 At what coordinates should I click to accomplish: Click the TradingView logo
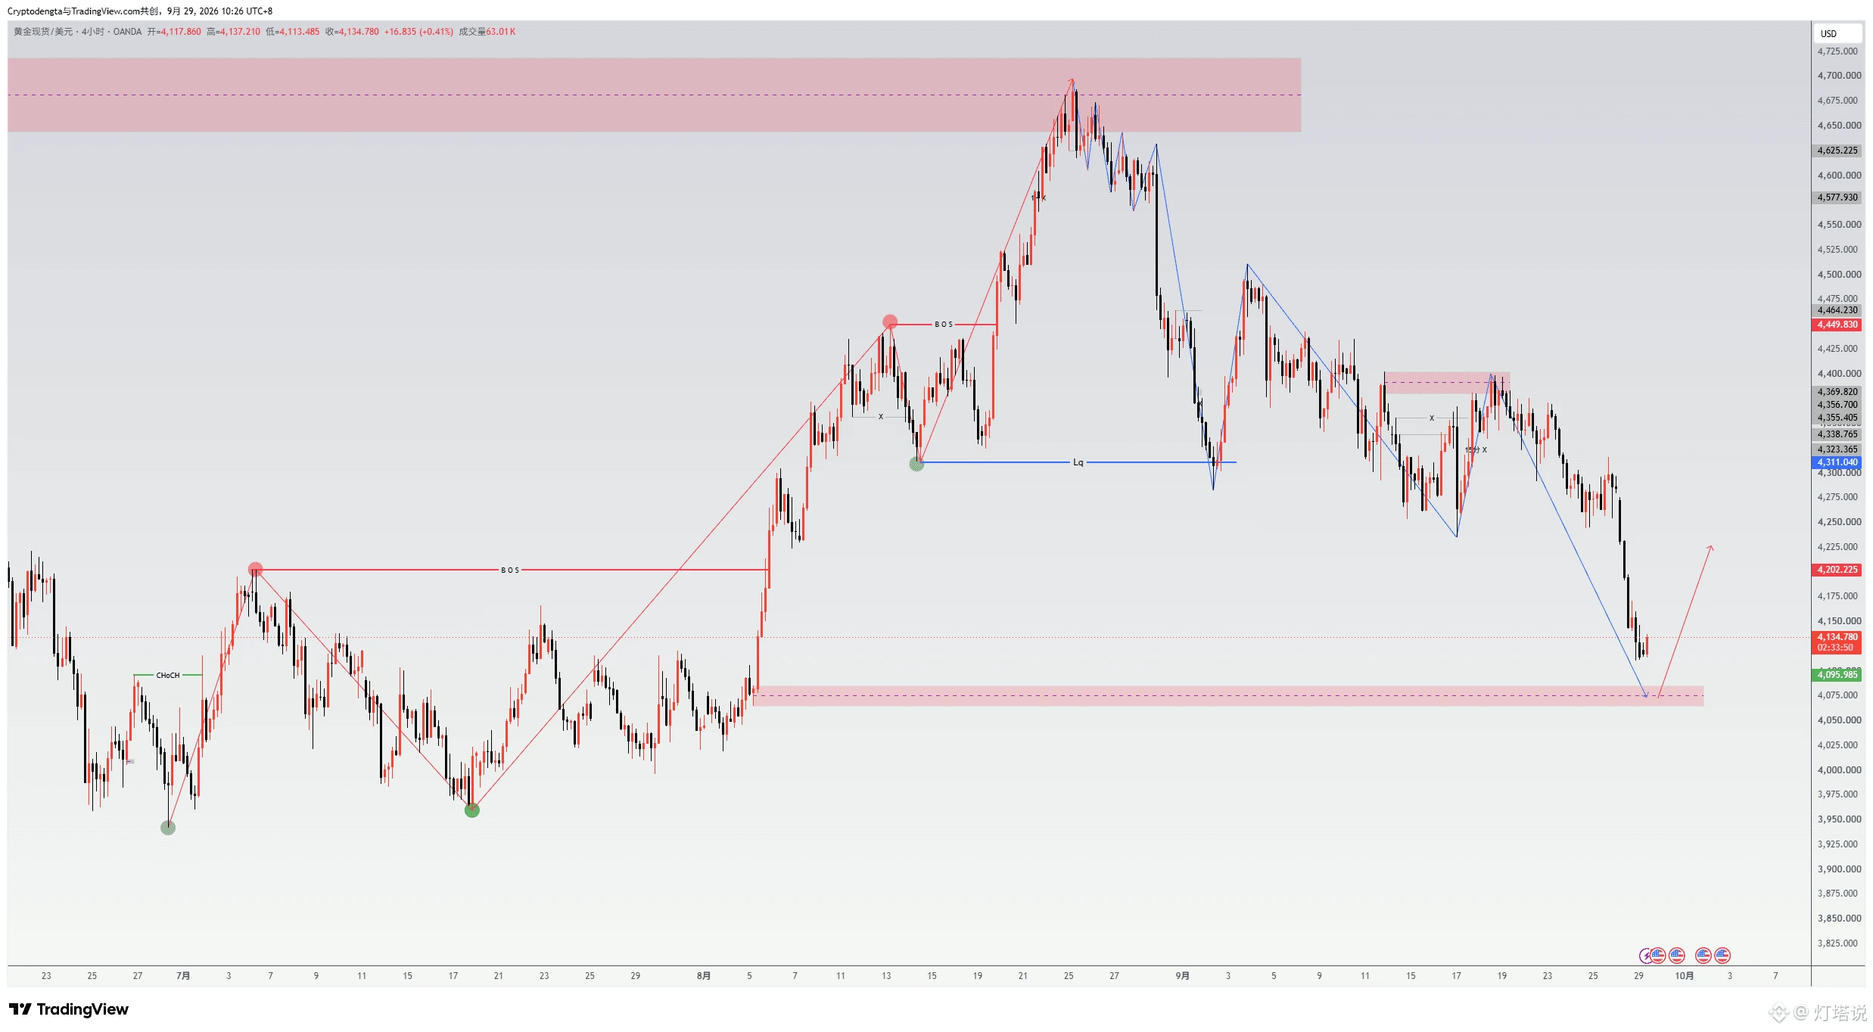click(x=69, y=1009)
